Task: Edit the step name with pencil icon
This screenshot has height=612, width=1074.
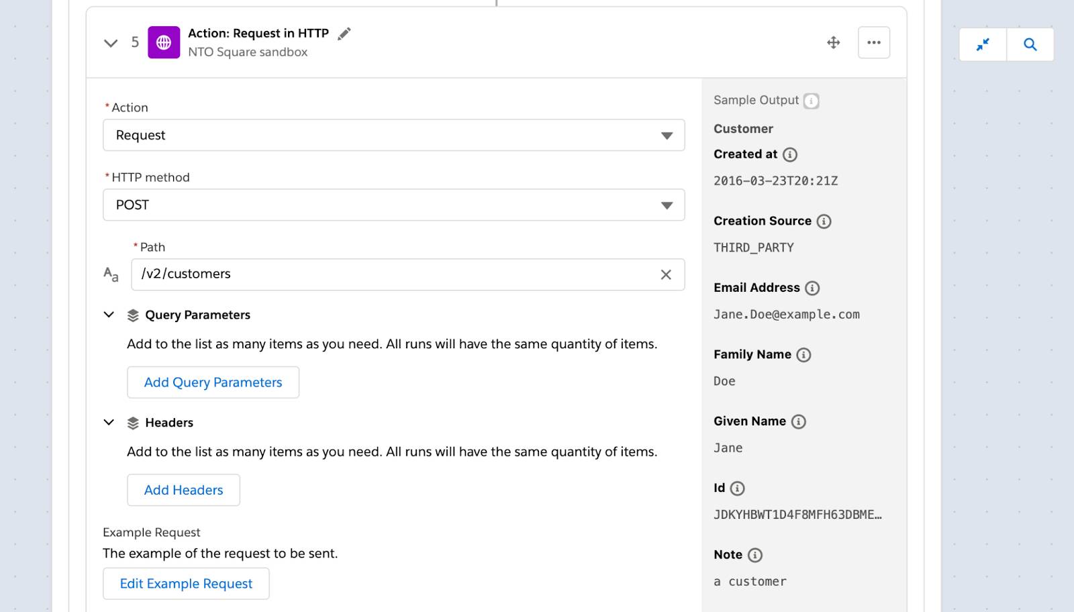Action: point(344,34)
